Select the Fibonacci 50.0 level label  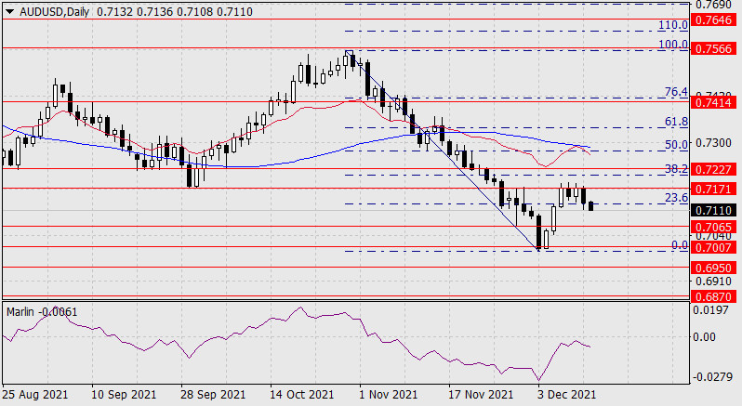(x=676, y=145)
